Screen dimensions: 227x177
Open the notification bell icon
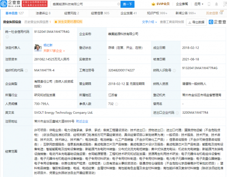[217, 4]
